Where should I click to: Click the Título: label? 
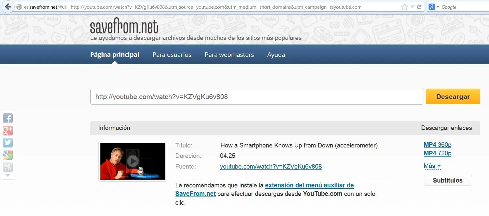[184, 146]
